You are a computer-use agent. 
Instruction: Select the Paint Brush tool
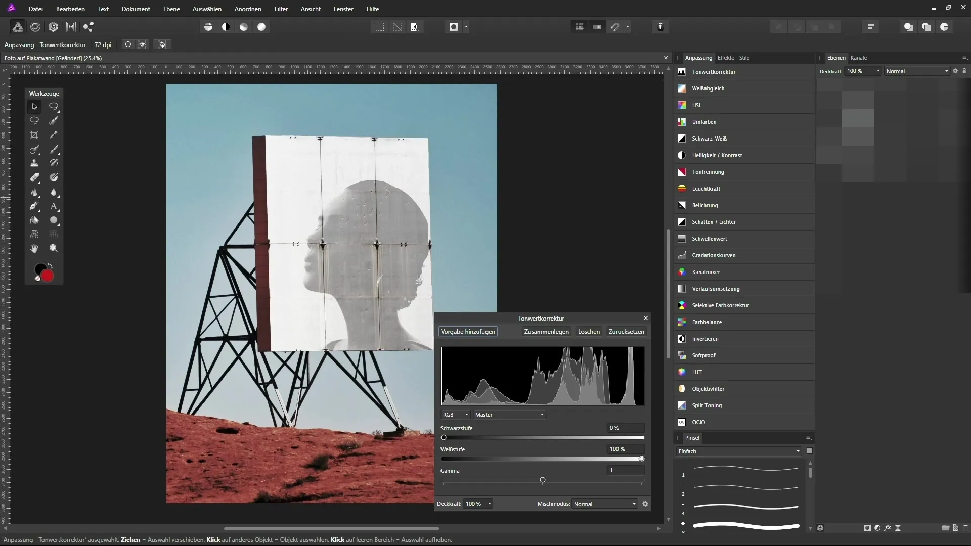(x=54, y=149)
